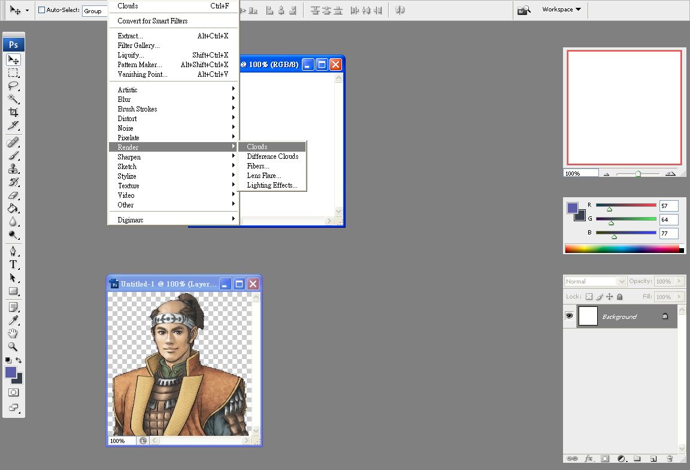Select the Healing Brush tool
Image resolution: width=690 pixels, height=470 pixels.
(x=13, y=142)
